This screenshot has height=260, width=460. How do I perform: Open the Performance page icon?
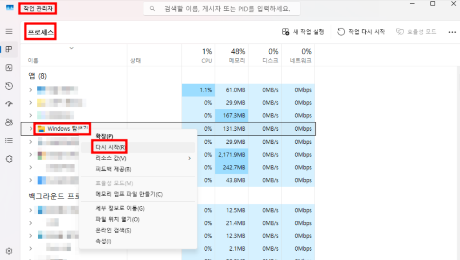point(9,68)
